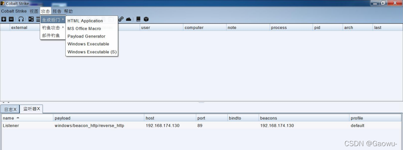Click the port value 89

pos(200,126)
